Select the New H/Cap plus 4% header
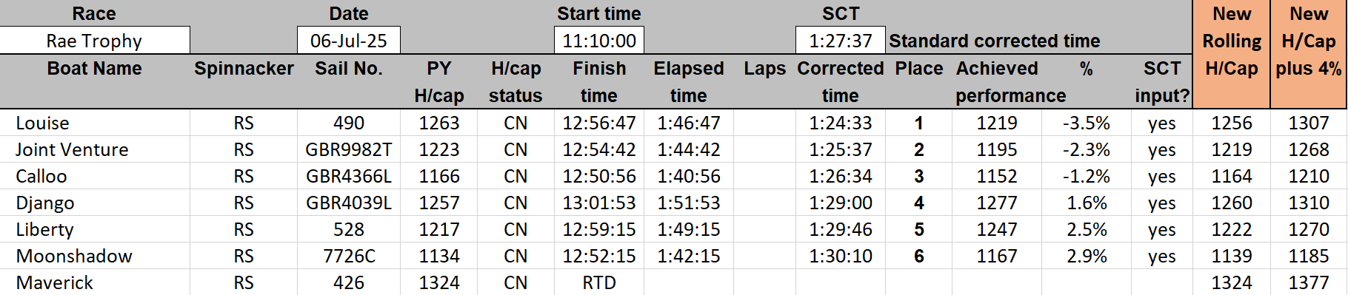 point(1309,41)
